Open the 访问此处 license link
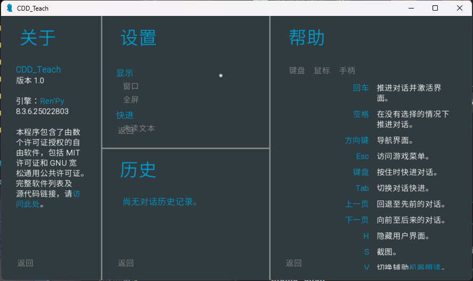Viewport: 473px width, 281px height. [x=76, y=194]
